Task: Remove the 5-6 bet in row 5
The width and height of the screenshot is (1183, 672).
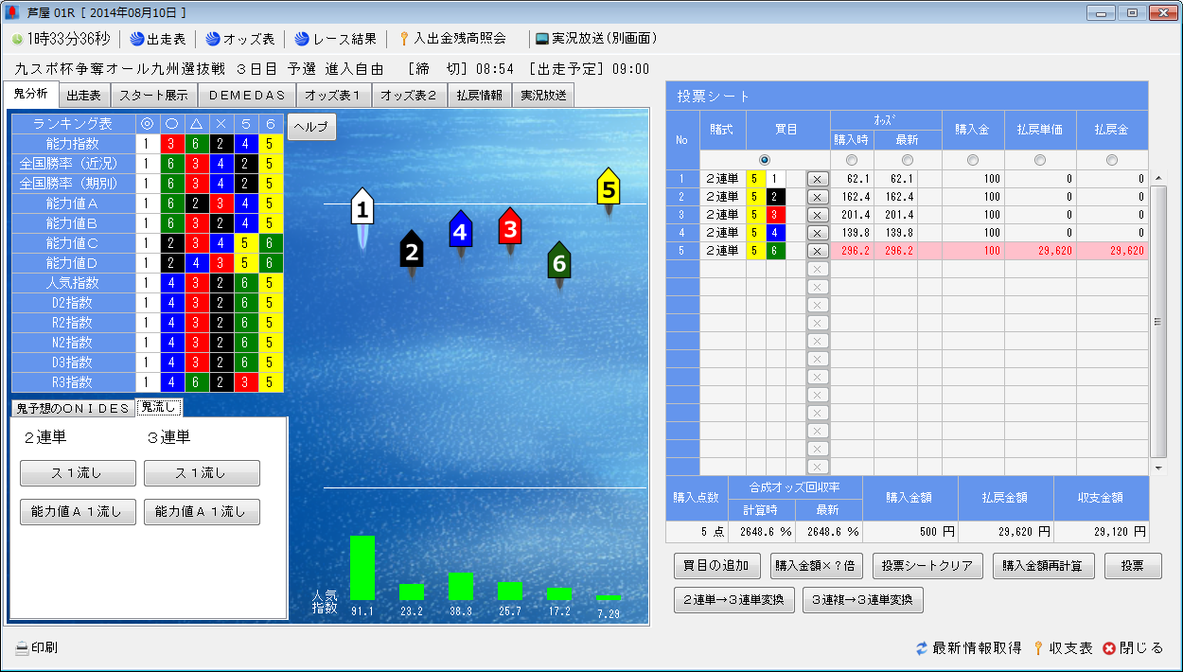Action: click(x=818, y=251)
